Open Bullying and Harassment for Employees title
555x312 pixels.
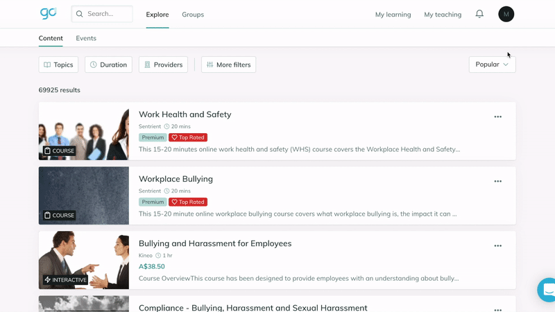(215, 243)
